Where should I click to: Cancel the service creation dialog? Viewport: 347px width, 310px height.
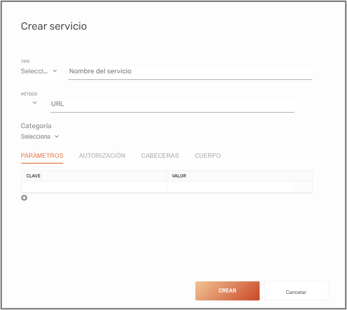296,291
